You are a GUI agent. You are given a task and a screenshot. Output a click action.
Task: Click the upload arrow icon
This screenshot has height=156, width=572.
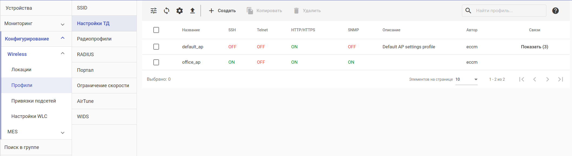(x=192, y=11)
